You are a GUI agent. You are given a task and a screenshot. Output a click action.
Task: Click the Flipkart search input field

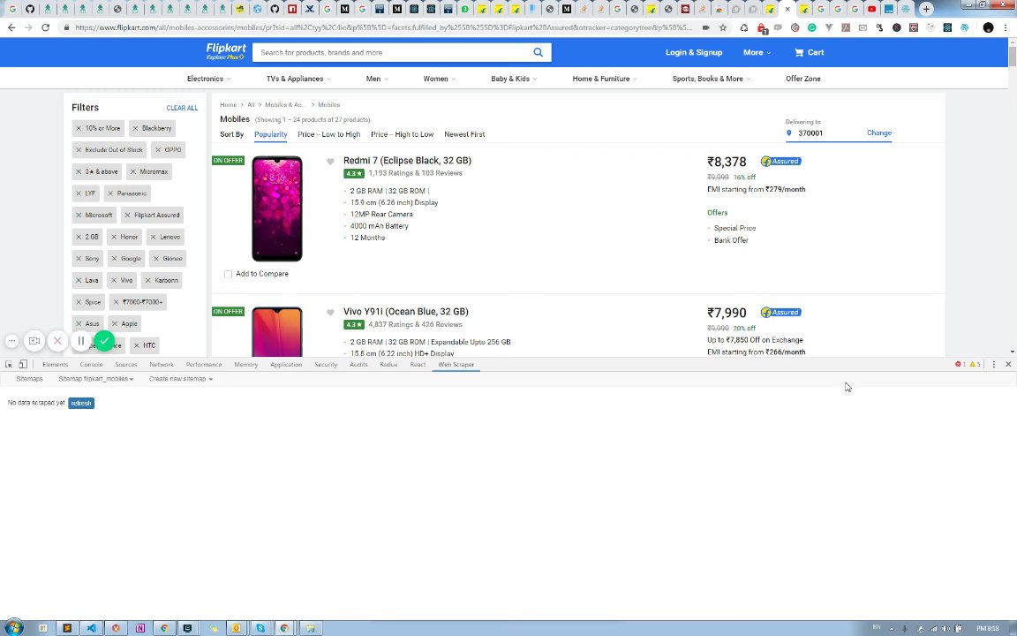coord(393,53)
